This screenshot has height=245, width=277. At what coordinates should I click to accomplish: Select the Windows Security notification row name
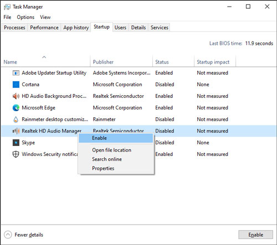(x=50, y=154)
